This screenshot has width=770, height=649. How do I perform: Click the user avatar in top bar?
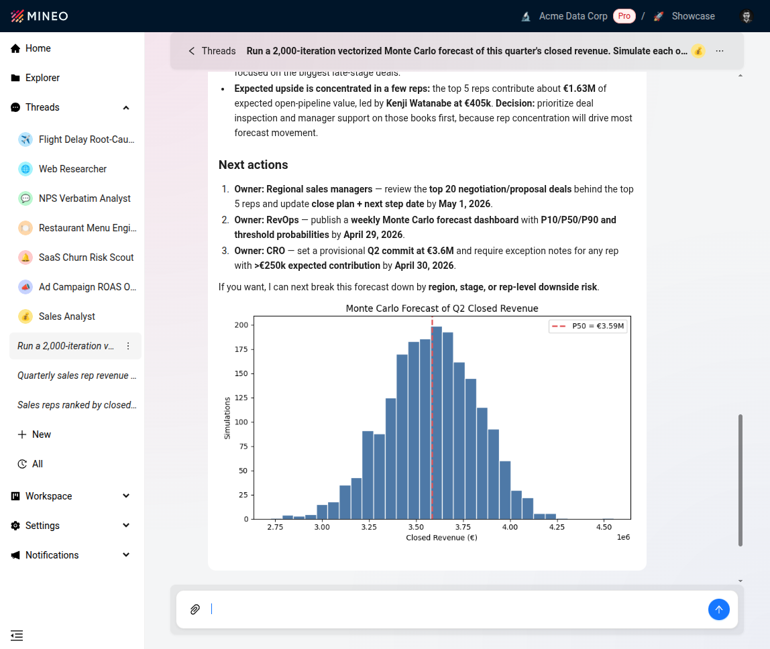[x=746, y=16]
